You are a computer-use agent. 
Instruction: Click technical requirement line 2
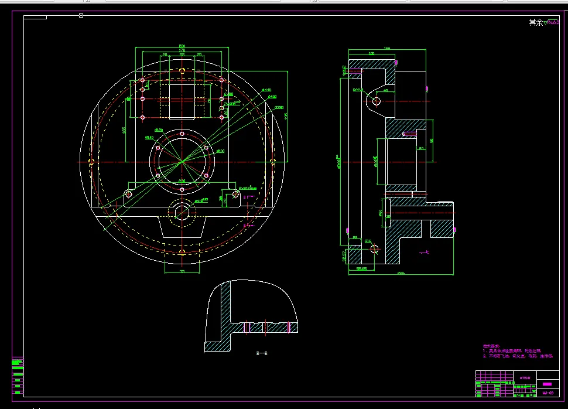[518, 356]
